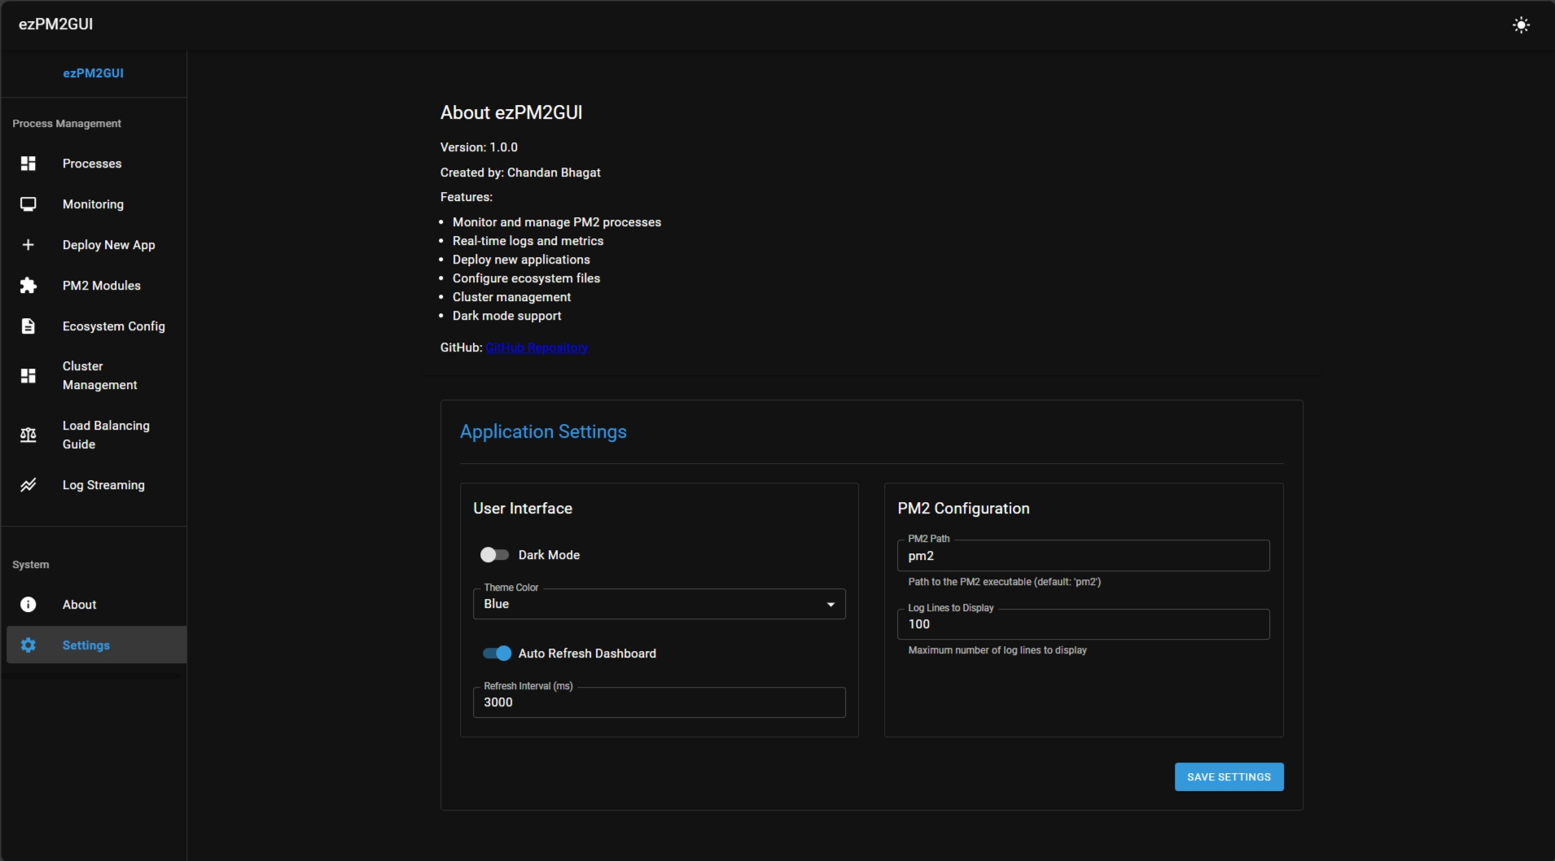Click the Ecosystem Config document icon
Viewport: 1555px width, 861px height.
point(28,326)
